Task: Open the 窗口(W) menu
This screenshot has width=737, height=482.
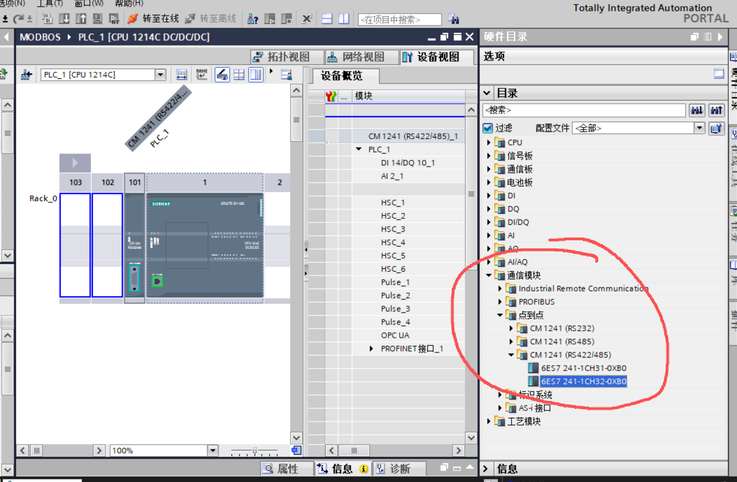Action: pyautogui.click(x=89, y=4)
